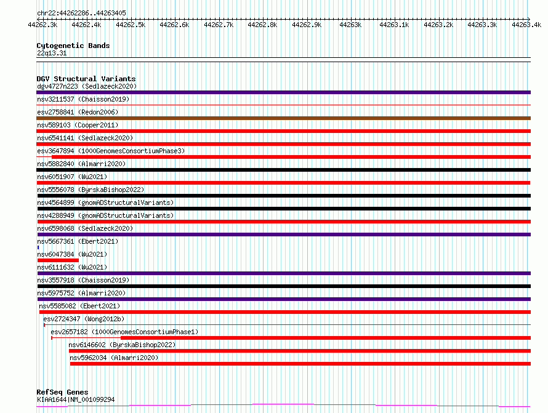The width and height of the screenshot is (548, 413).
Task: Open esv3647894 (1000GenomesConsortiumPhase3) label
Action: [111, 151]
